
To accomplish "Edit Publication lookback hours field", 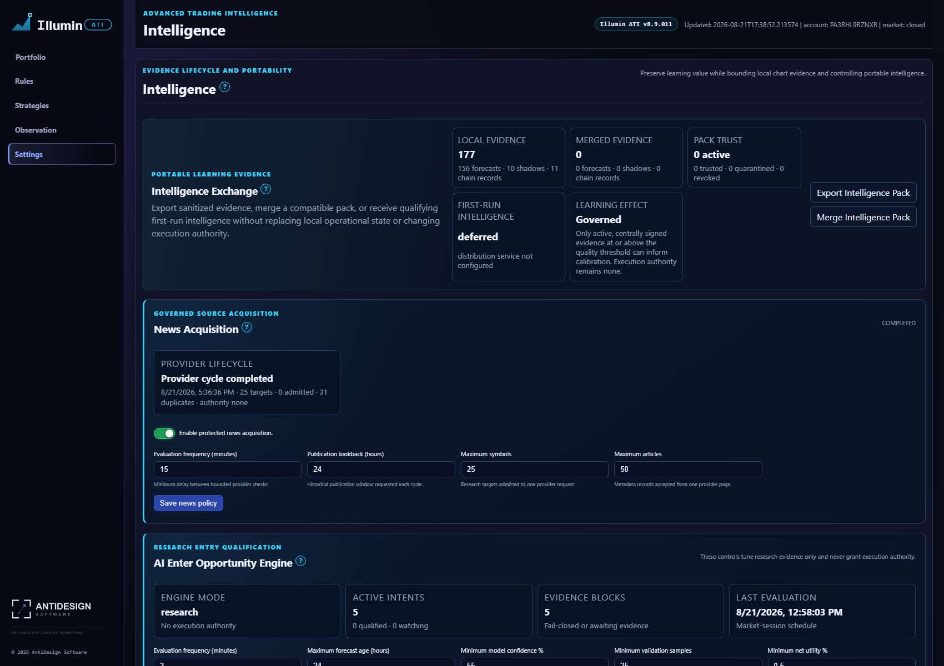I will pyautogui.click(x=381, y=470).
